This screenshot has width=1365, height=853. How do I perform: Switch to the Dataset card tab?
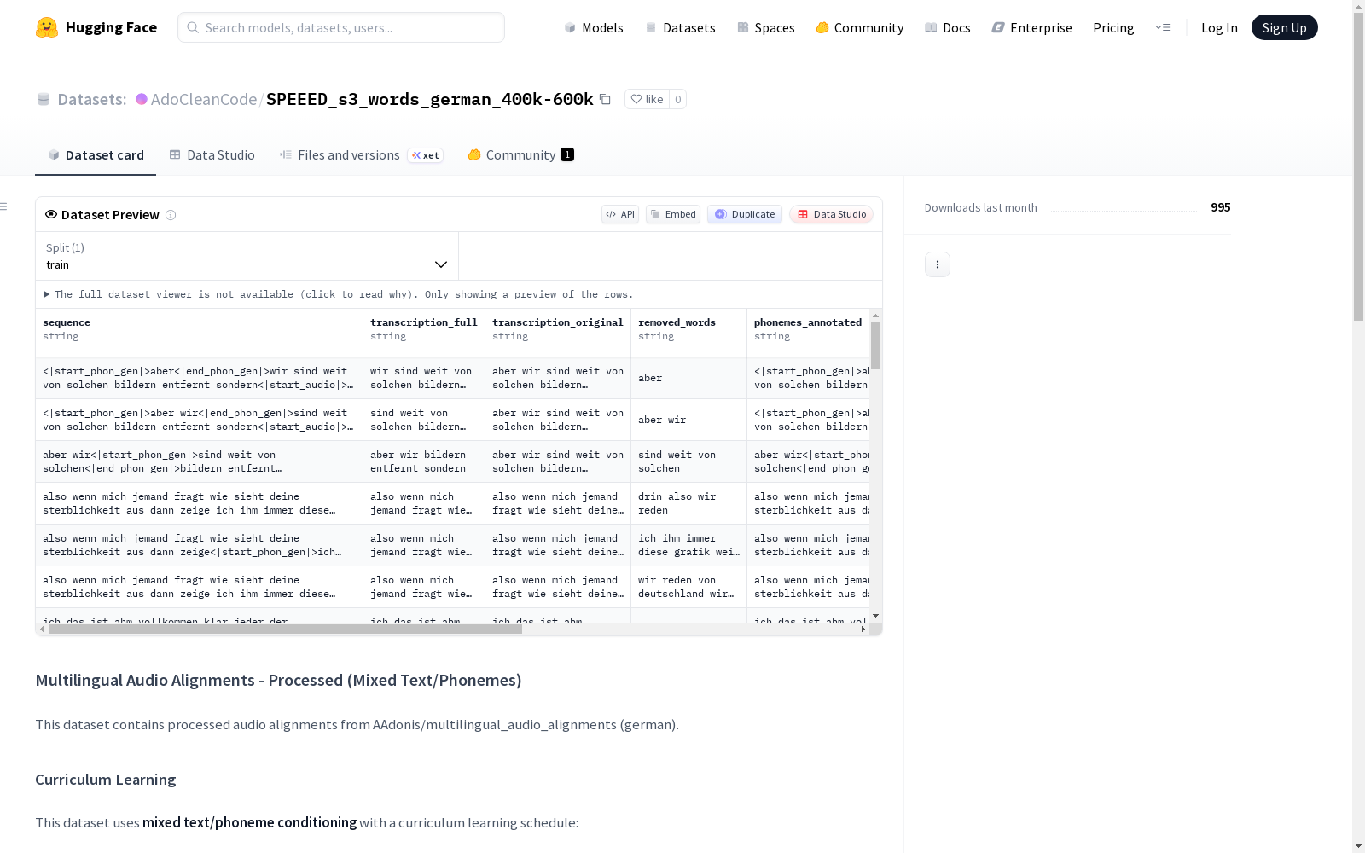(x=96, y=154)
